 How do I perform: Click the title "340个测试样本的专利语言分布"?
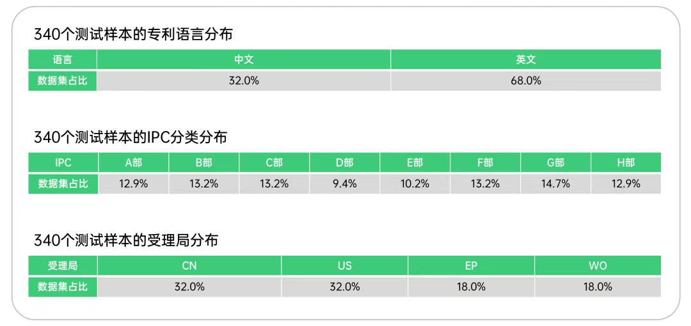click(x=137, y=34)
